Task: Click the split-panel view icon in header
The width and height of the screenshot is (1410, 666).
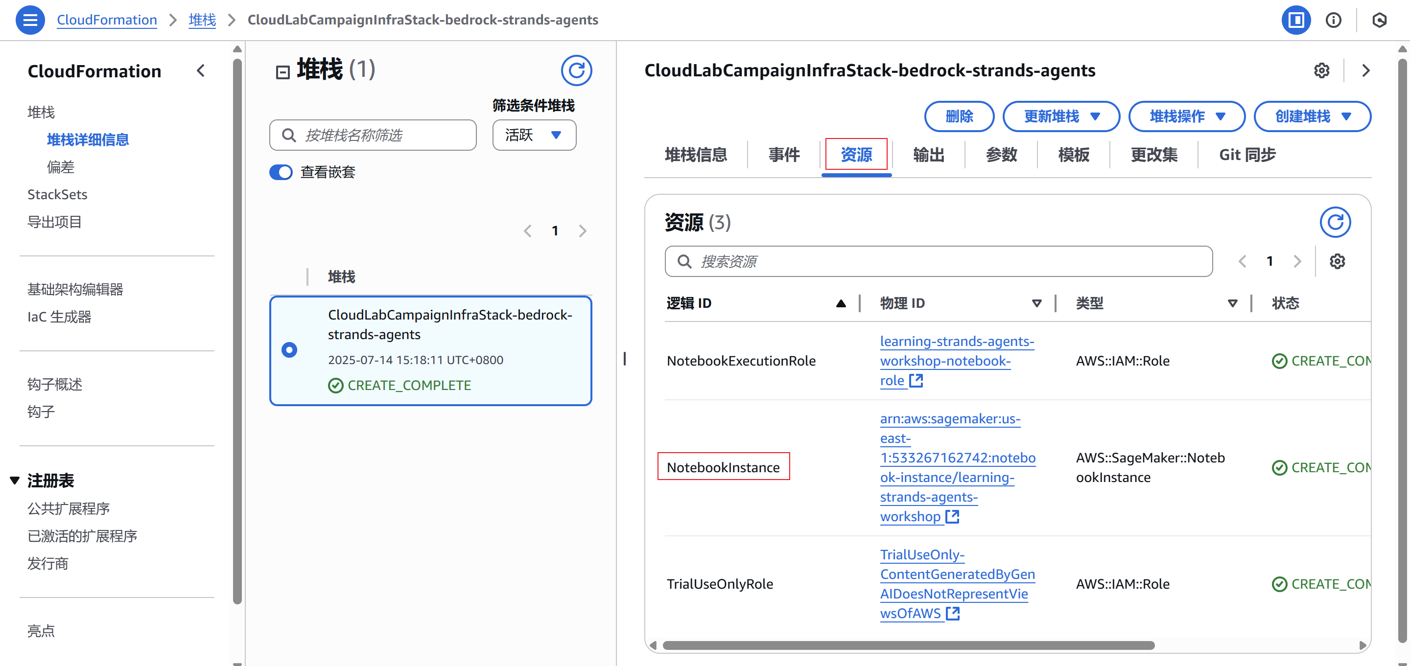Action: pyautogui.click(x=1295, y=20)
